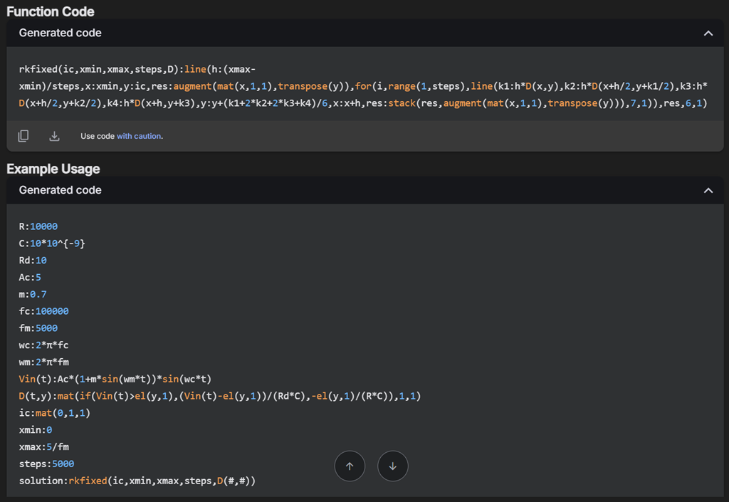Click the Generated code header under Example Usage
This screenshot has width=729, height=502.
(x=61, y=190)
